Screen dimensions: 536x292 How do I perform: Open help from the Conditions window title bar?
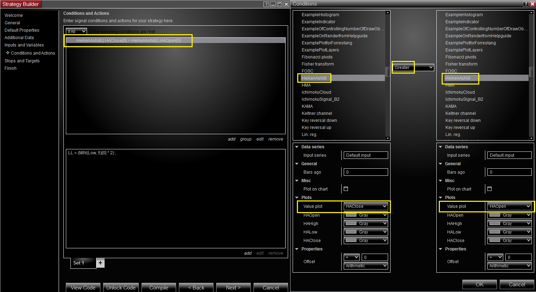(525, 4)
